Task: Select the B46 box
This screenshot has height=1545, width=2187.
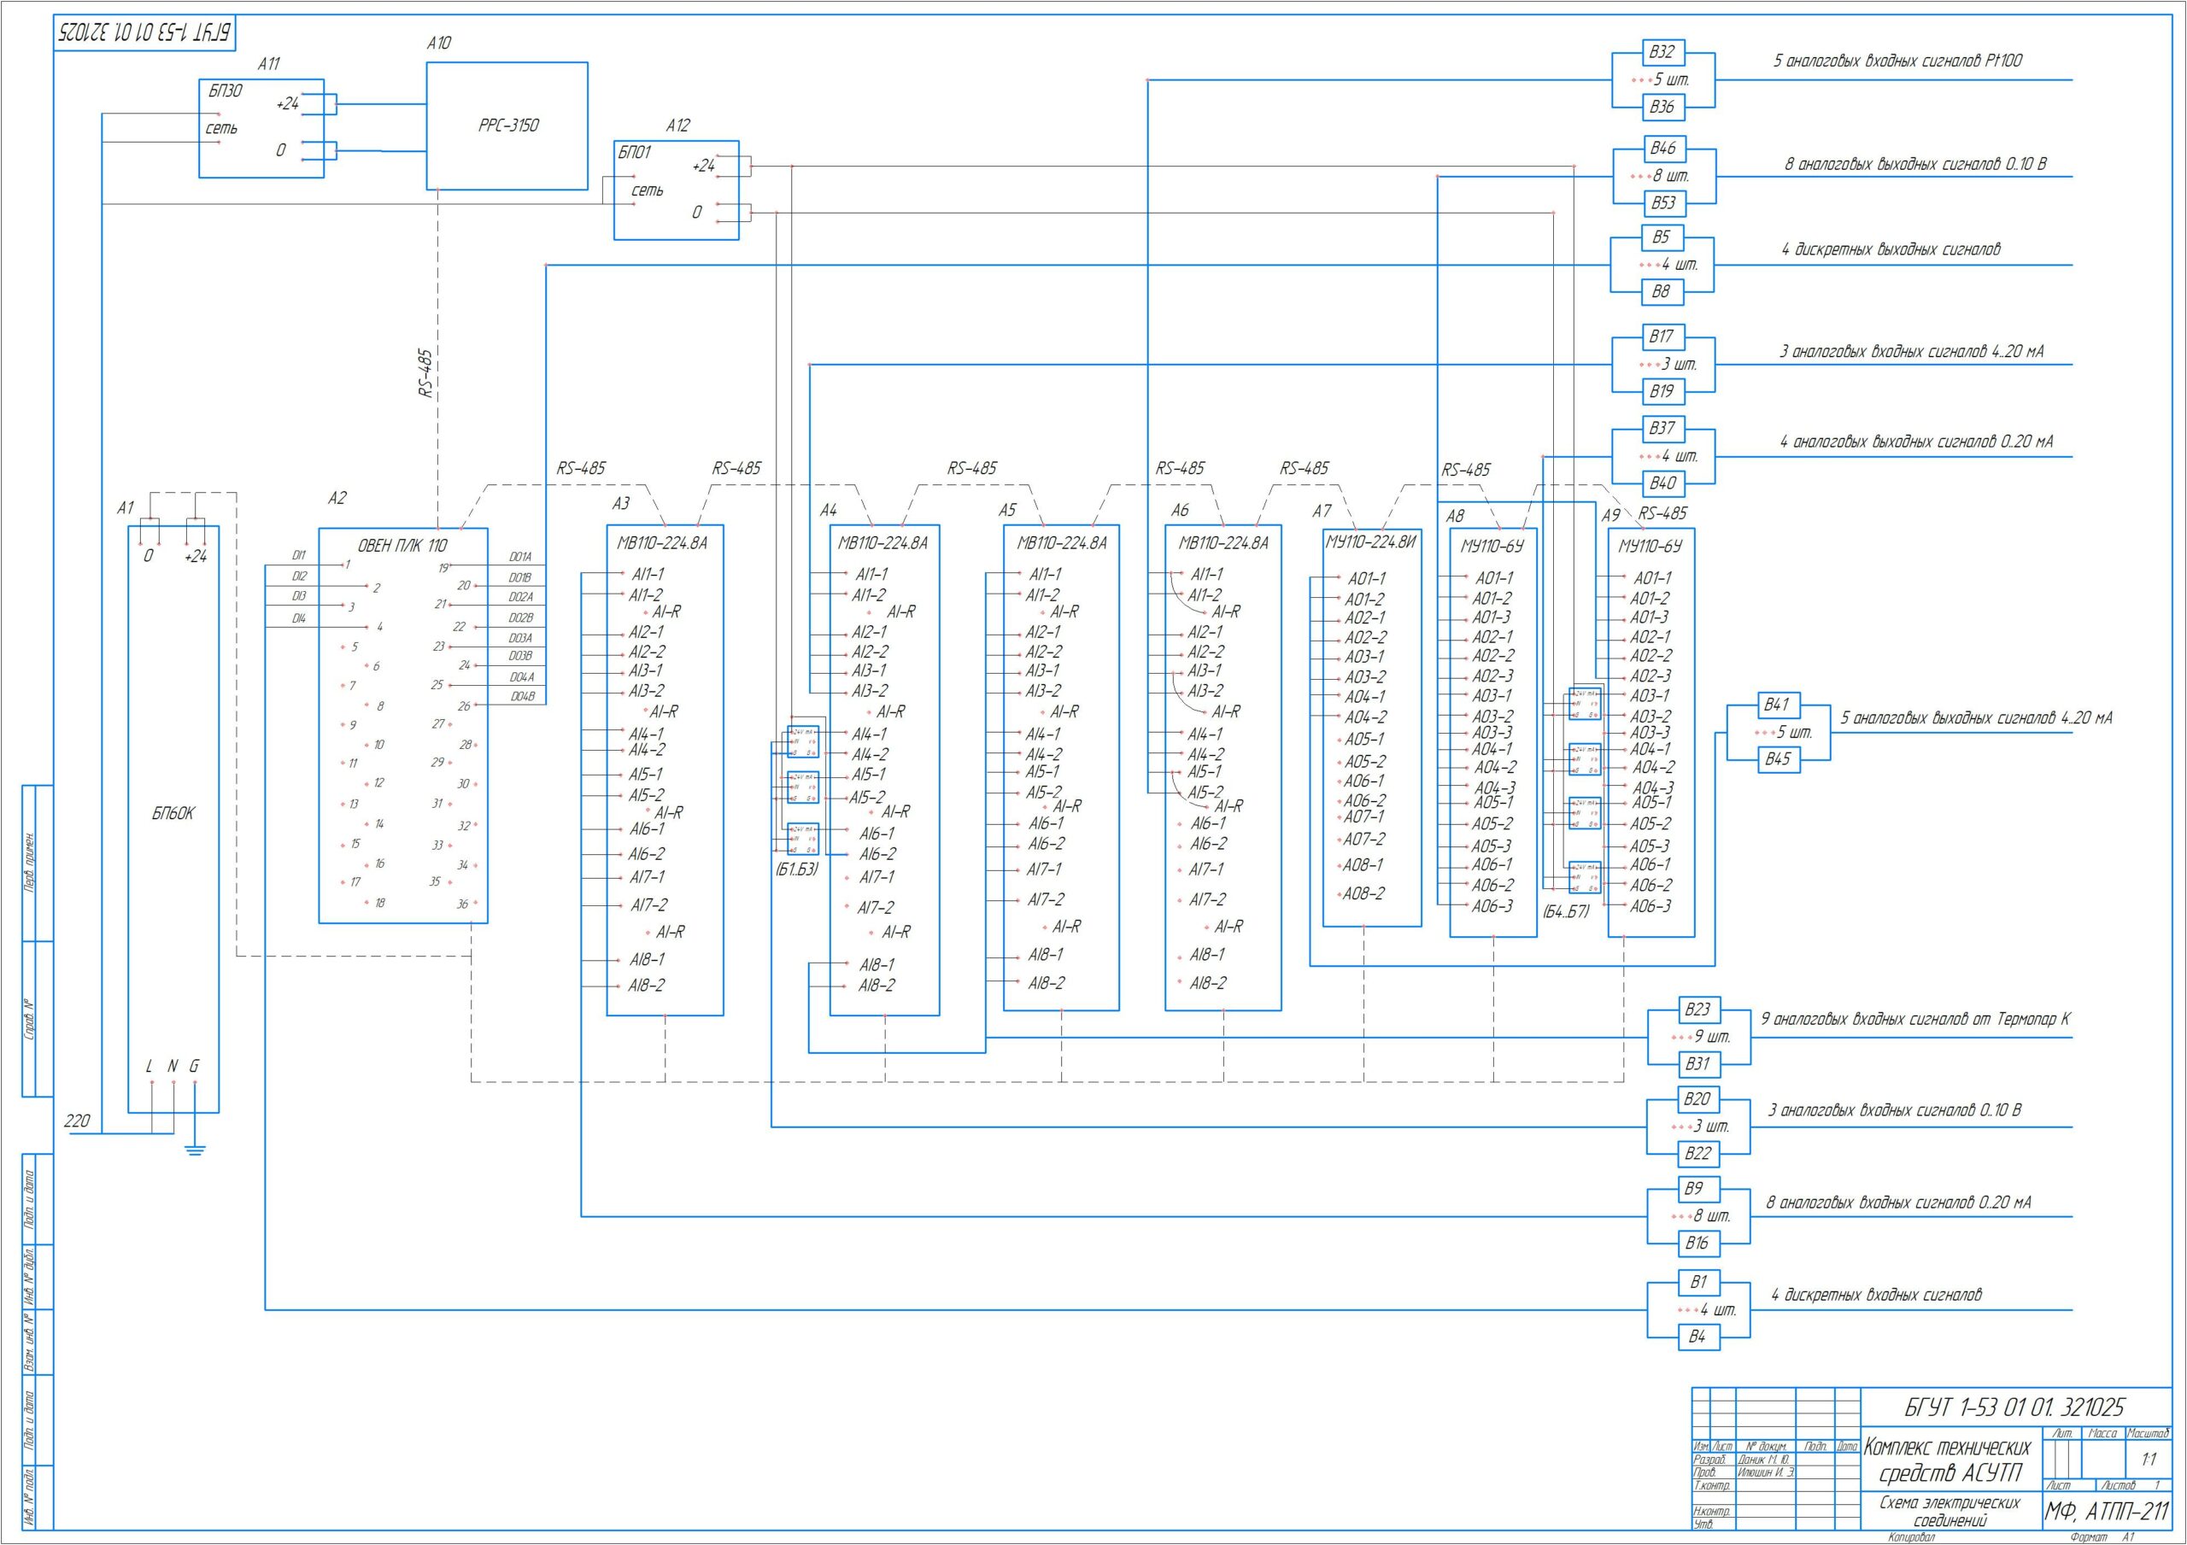Action: (1663, 149)
